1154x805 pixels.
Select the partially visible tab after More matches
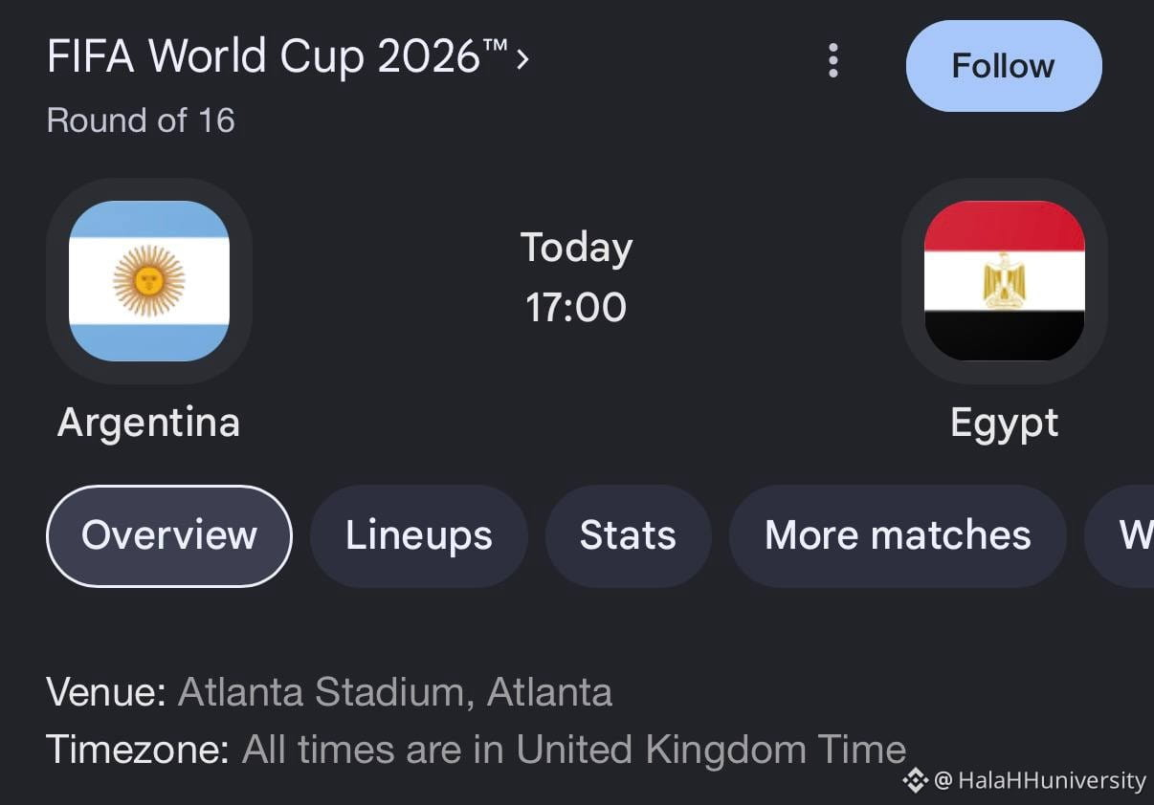coord(1120,535)
